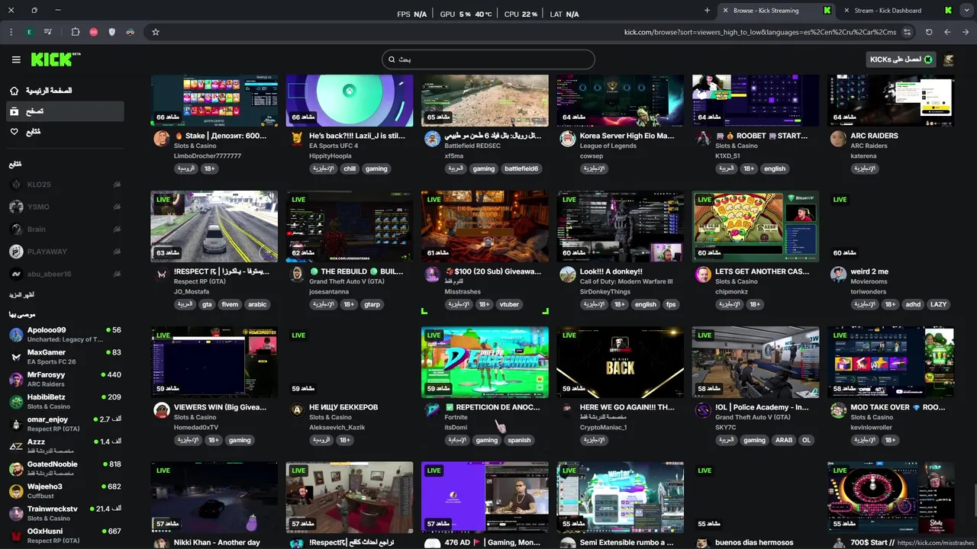977x549 pixels.
Task: Close the Stream - Kick Dashboard tab
Action: pyautogui.click(x=846, y=11)
